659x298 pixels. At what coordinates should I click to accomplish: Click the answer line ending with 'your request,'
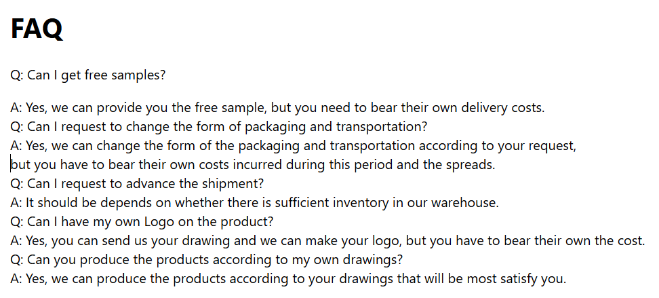[294, 146]
